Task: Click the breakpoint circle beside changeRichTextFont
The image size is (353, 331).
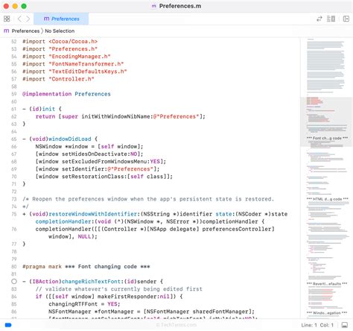Action: 14,281
